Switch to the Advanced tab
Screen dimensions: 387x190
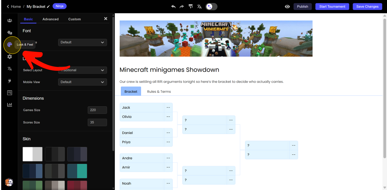click(50, 19)
